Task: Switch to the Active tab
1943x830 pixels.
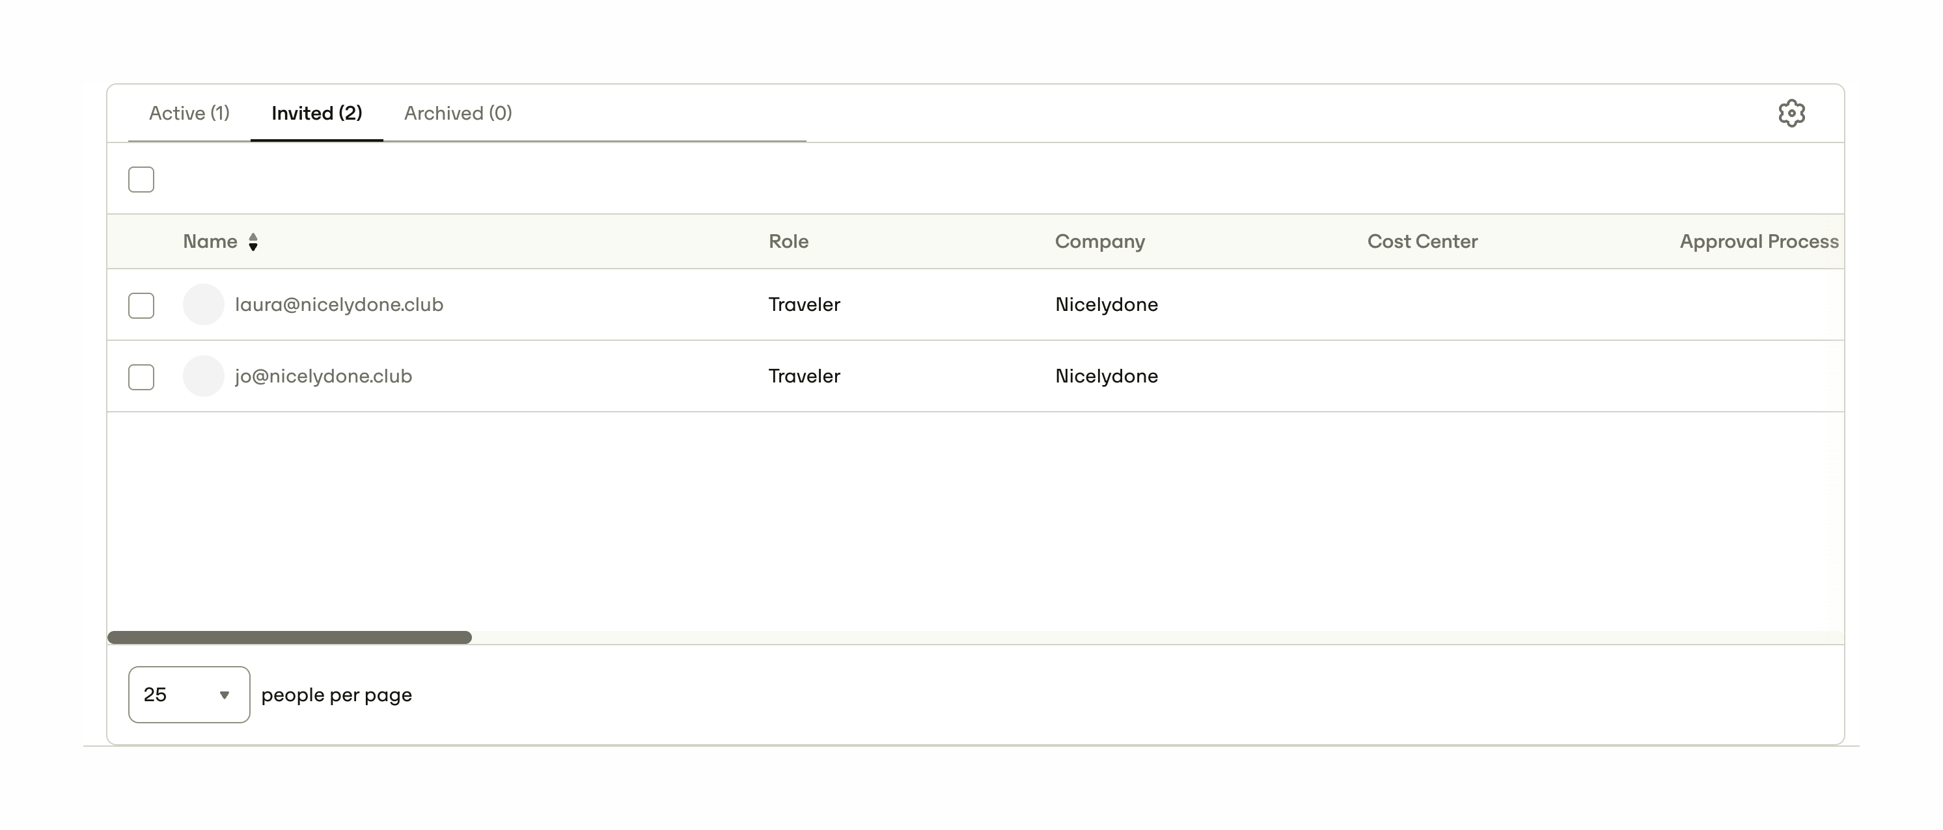Action: pos(189,113)
